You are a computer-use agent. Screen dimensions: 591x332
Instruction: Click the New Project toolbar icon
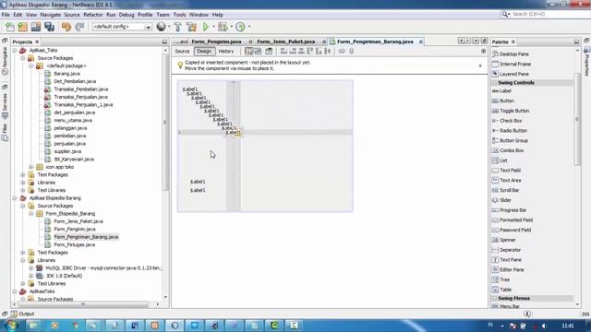(22, 27)
